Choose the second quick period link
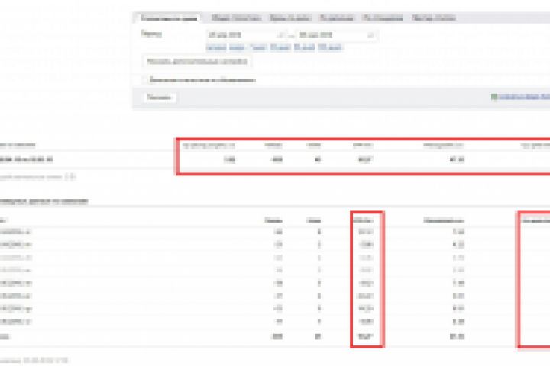Image resolution: width=550 pixels, height=366 pixels. click(237, 47)
